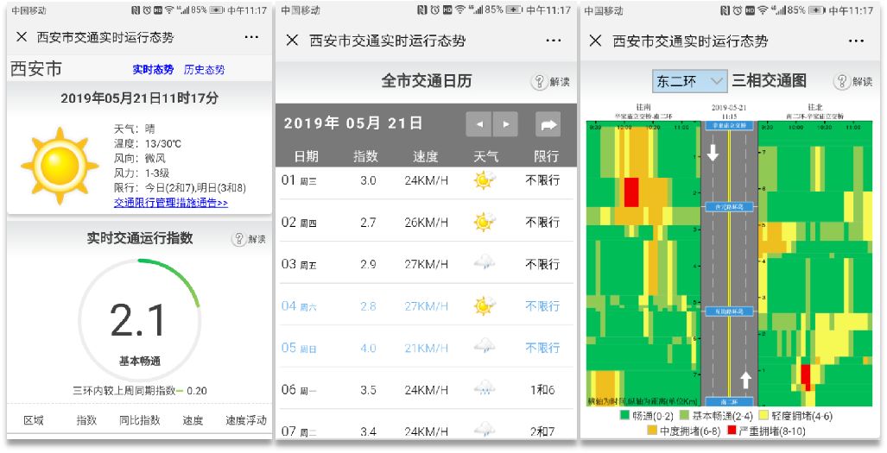887x453 pixels.
Task: Tap the share arrow icon in the calendar header
Action: tap(548, 125)
